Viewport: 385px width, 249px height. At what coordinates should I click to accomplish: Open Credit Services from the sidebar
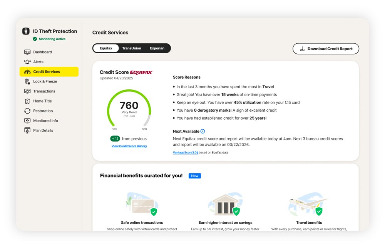[46, 71]
